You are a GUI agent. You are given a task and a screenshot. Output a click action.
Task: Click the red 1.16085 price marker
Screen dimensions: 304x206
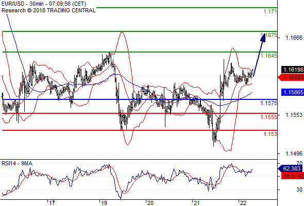(291, 78)
